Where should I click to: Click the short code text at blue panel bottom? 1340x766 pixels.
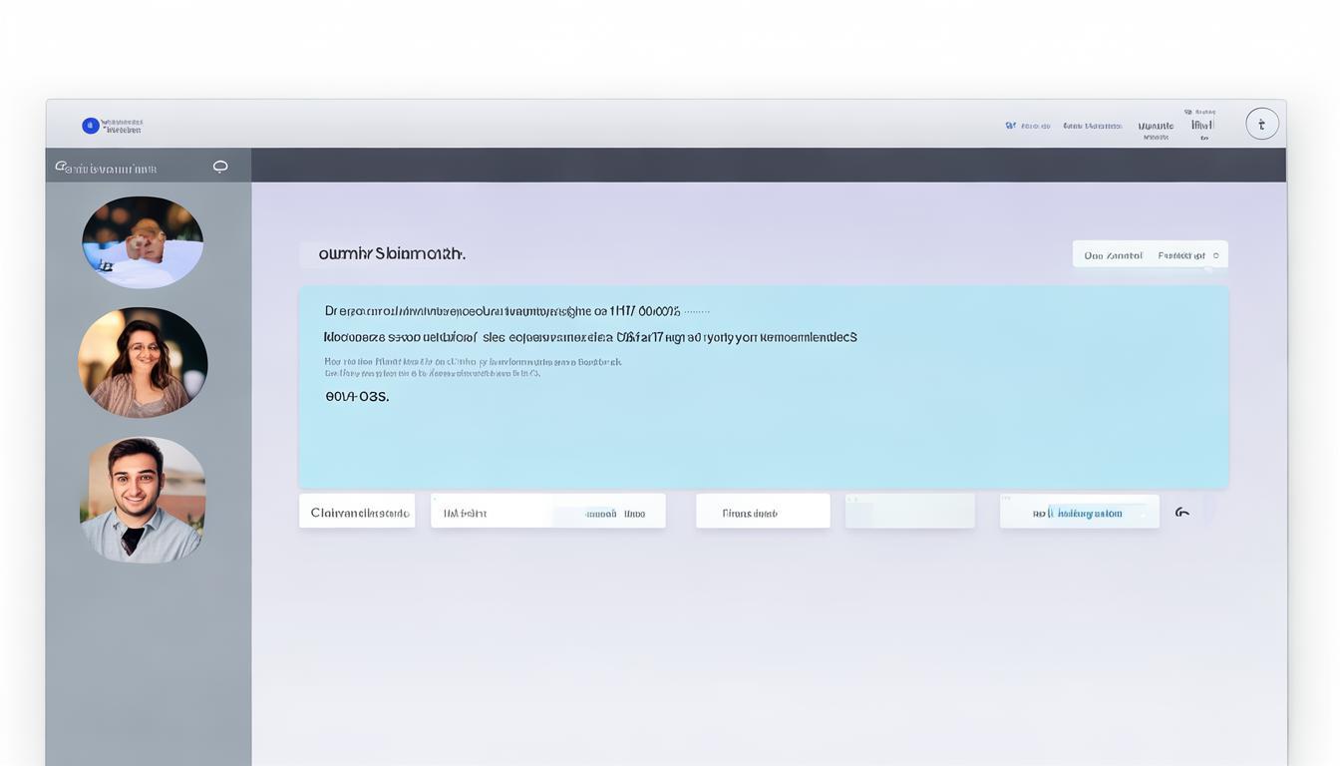[x=357, y=396]
